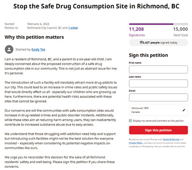Click the petition starter avatar icon

tap(9, 49)
